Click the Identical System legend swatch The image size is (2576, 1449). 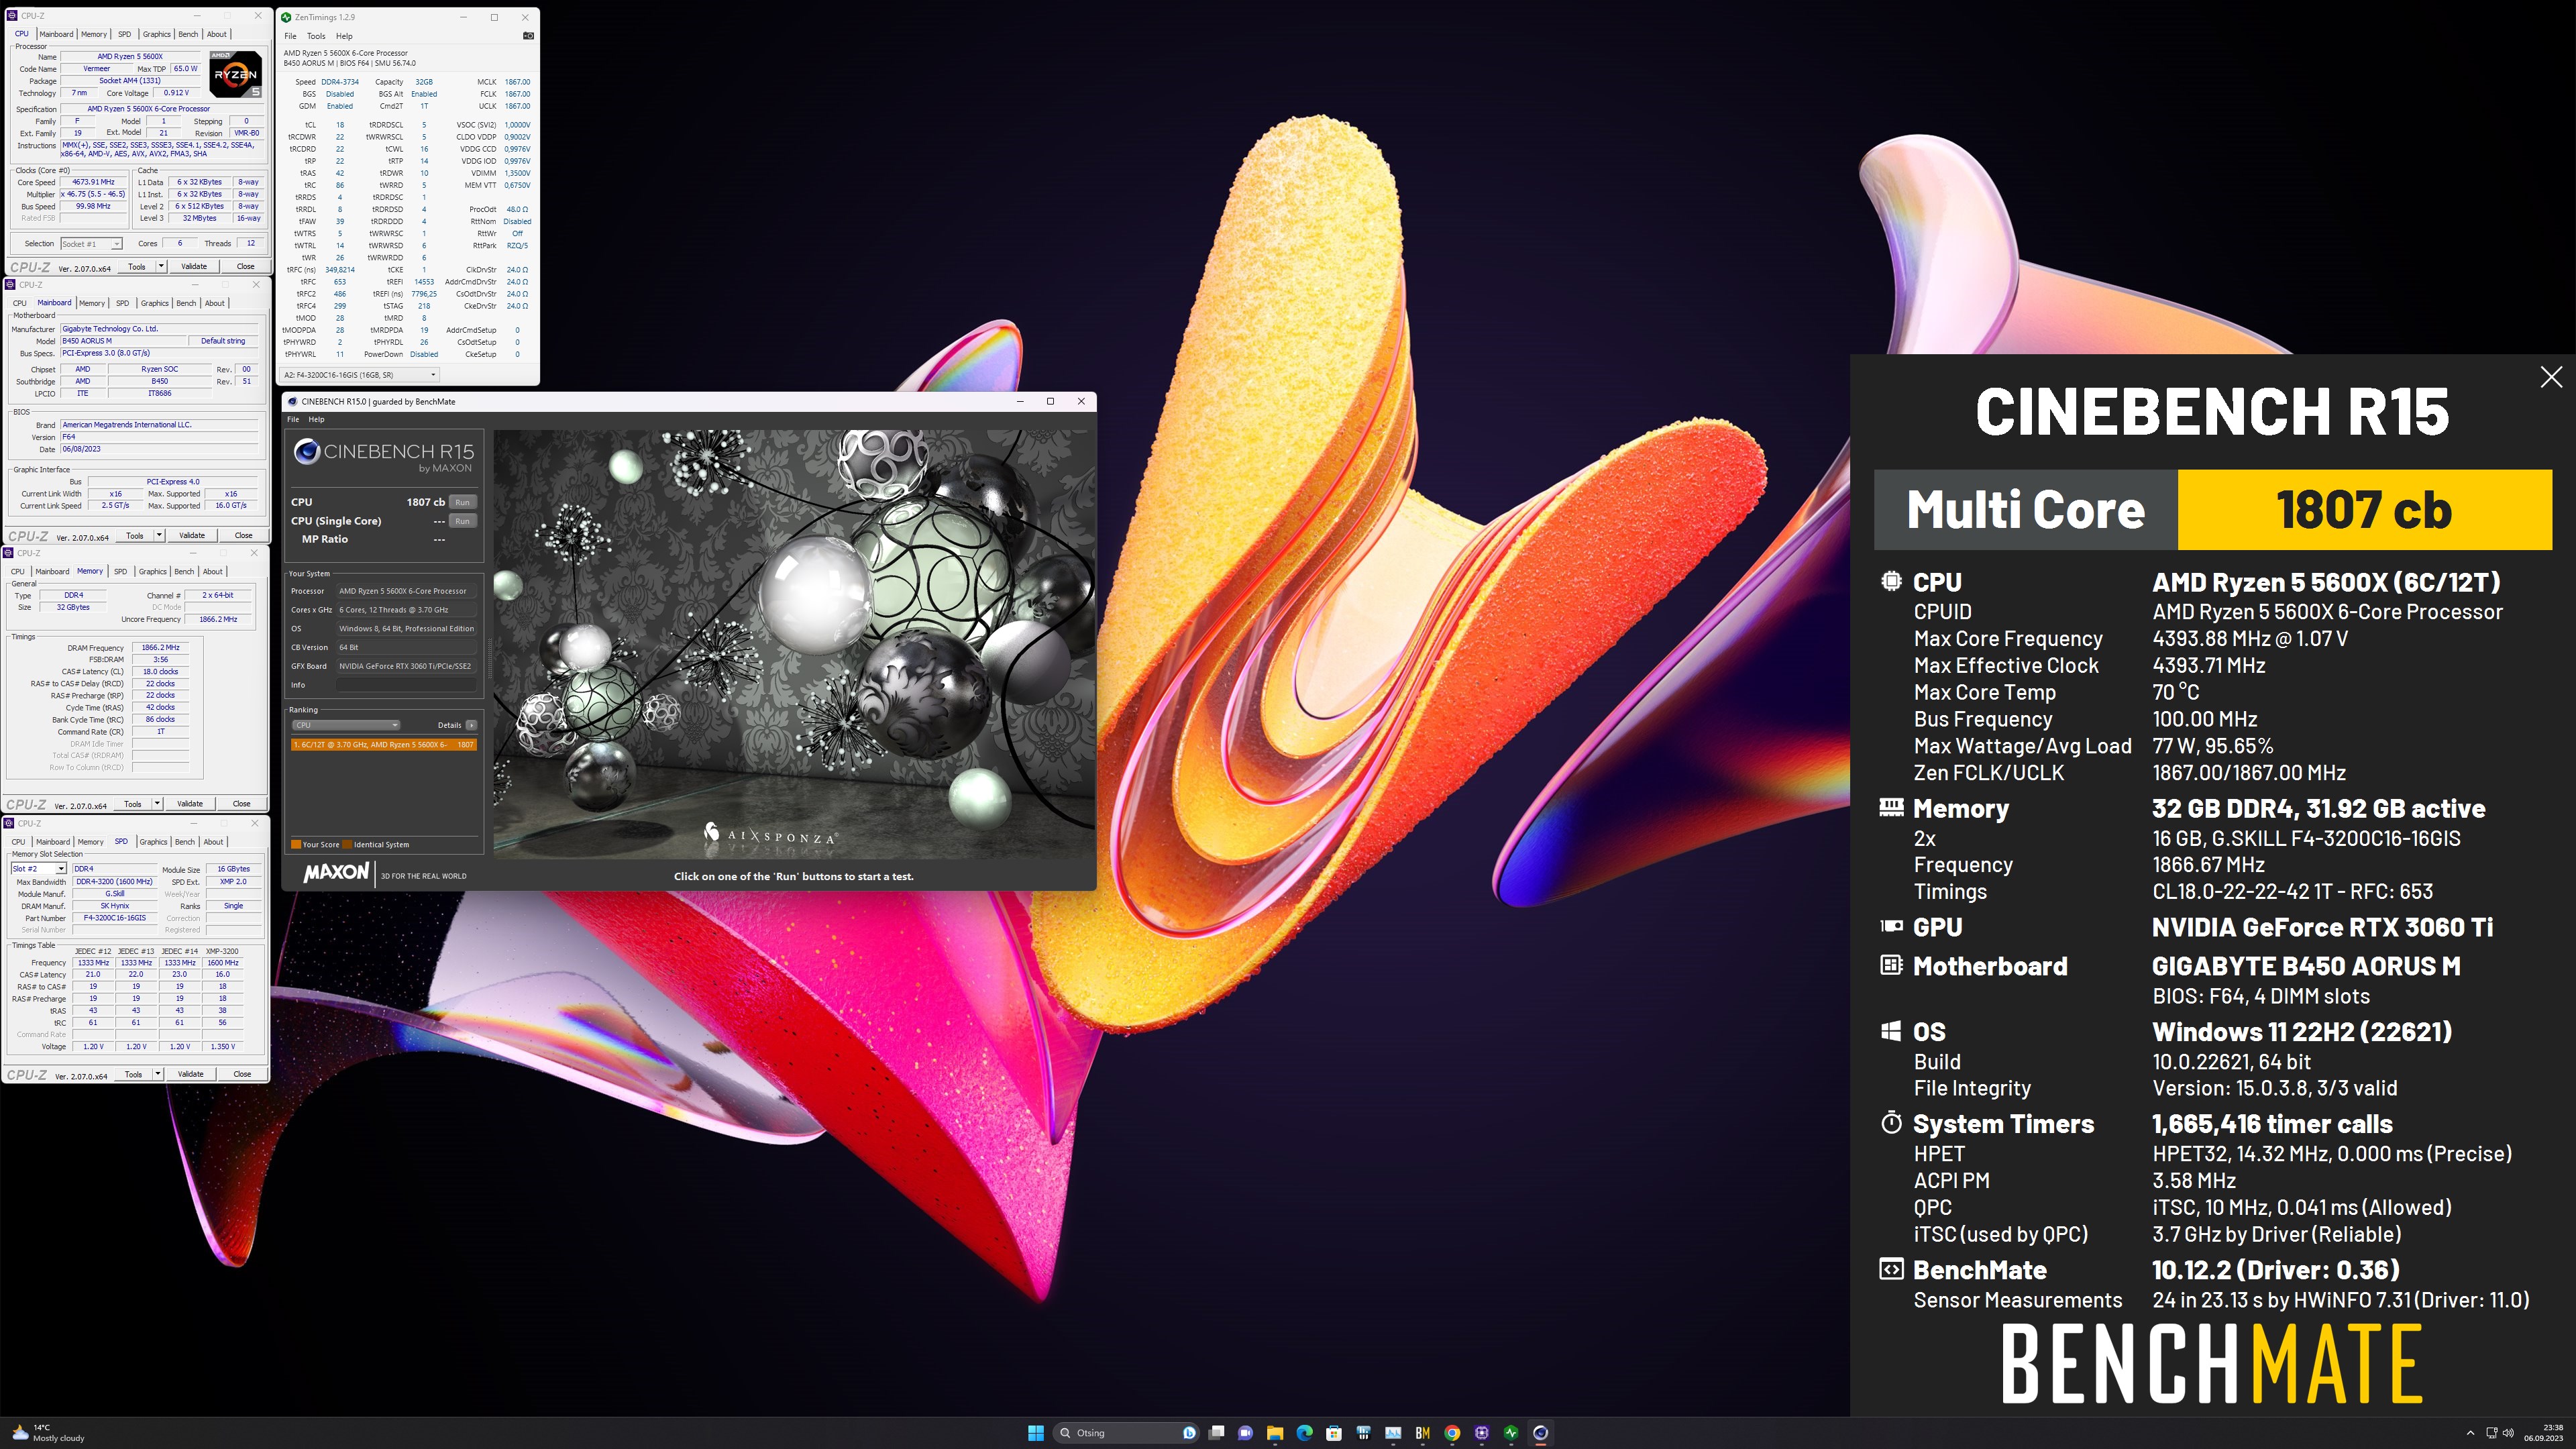(x=347, y=845)
